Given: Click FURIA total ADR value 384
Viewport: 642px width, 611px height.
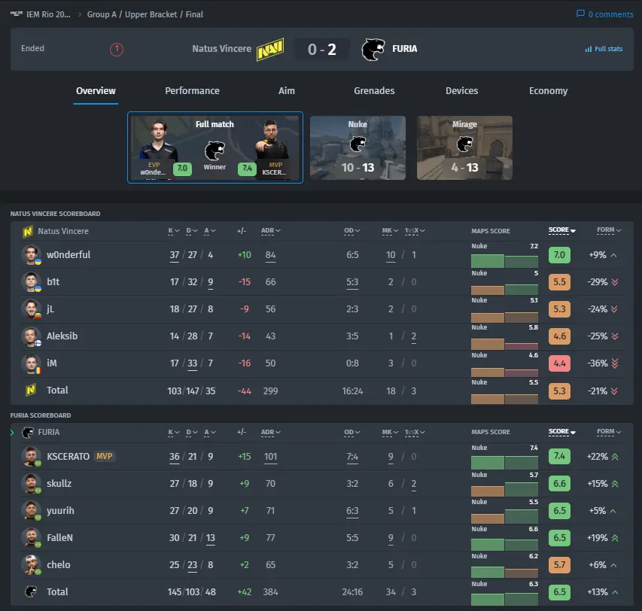Looking at the screenshot, I should pyautogui.click(x=270, y=591).
